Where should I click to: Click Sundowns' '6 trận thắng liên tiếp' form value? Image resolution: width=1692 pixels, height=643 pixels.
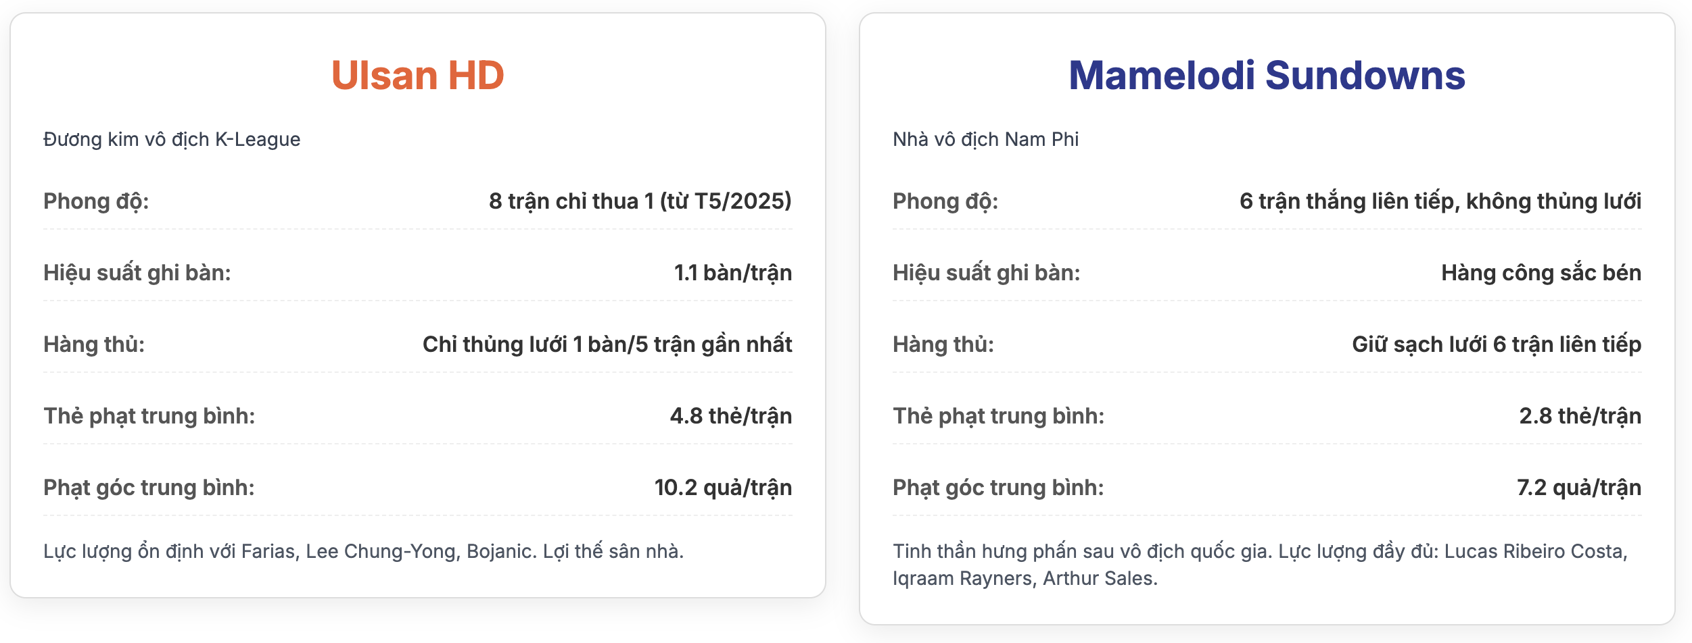coord(1440,201)
